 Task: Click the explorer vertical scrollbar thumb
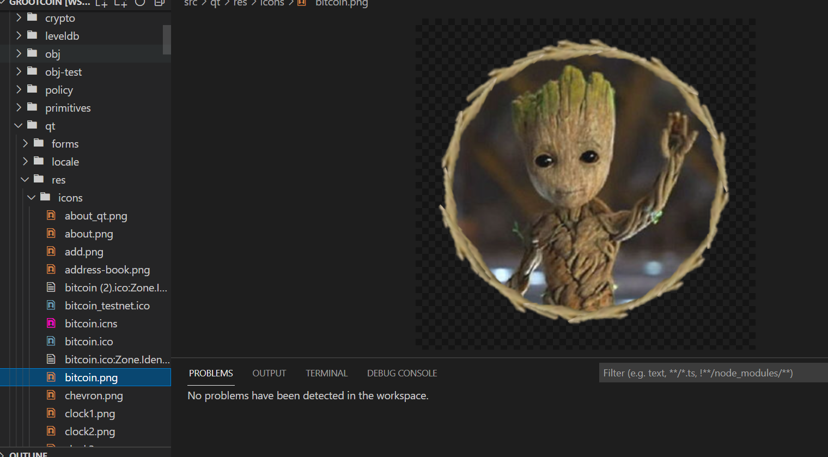coord(167,40)
